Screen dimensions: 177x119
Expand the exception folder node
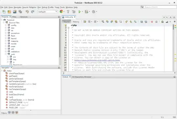(x=6, y=33)
